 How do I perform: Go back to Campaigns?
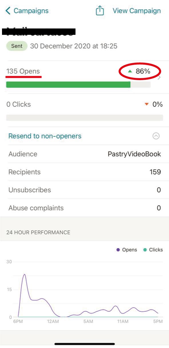click(31, 11)
